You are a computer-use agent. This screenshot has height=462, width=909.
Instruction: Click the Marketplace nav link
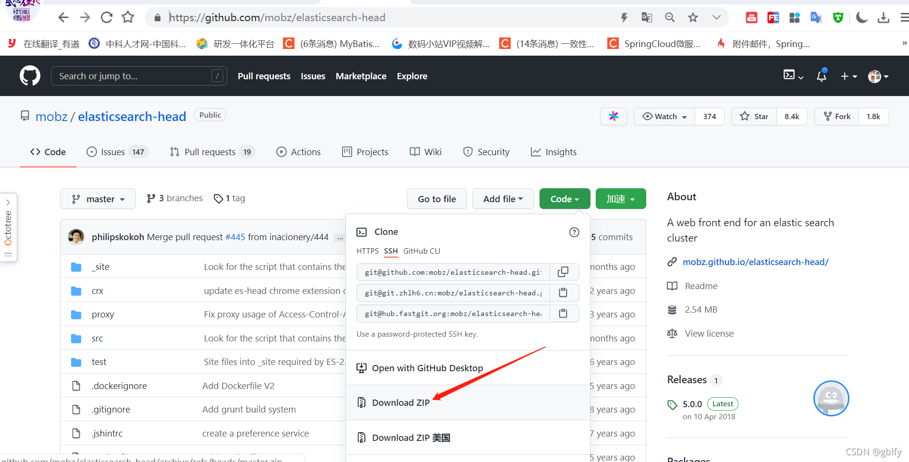[x=361, y=76]
